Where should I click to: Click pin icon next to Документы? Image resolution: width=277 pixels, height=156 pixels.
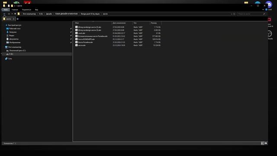point(71,39)
